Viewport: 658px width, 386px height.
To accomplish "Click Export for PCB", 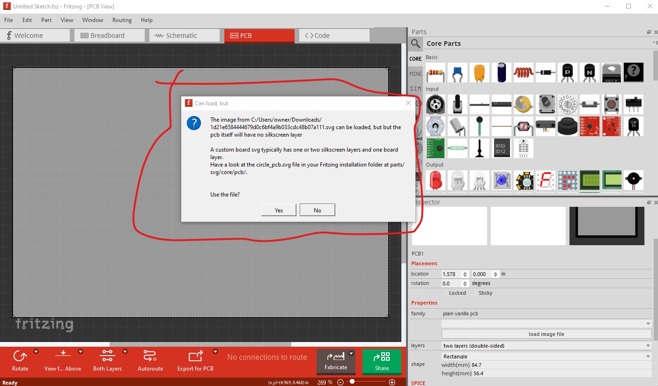I will [195, 360].
